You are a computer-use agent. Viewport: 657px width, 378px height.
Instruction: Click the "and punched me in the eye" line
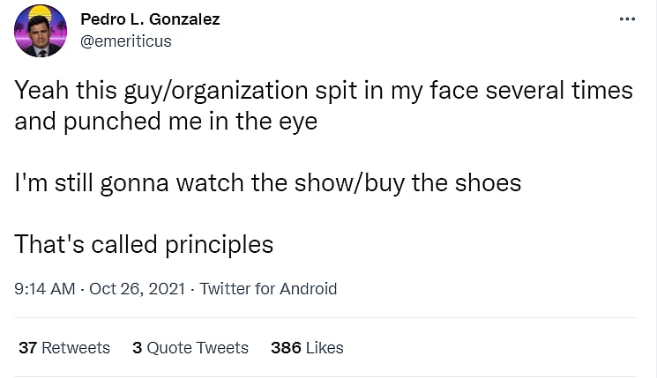pyautogui.click(x=166, y=122)
